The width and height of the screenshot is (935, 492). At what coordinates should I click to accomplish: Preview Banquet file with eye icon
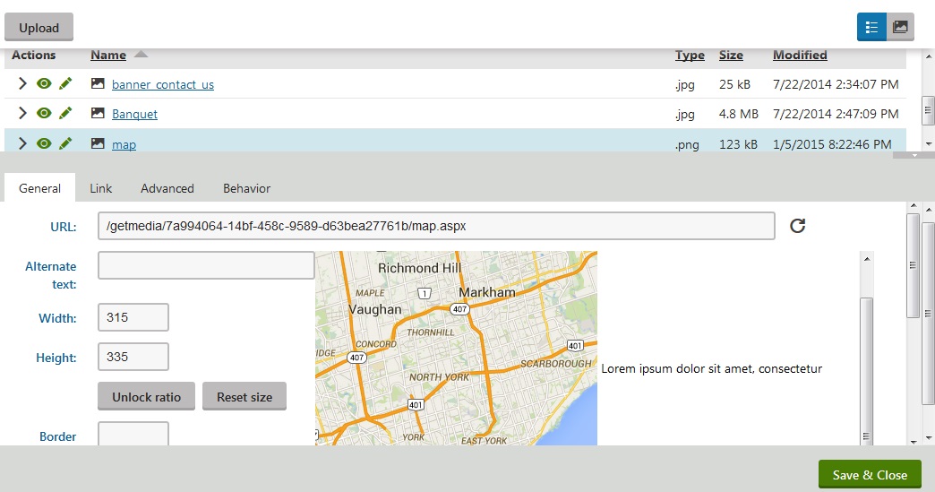43,114
